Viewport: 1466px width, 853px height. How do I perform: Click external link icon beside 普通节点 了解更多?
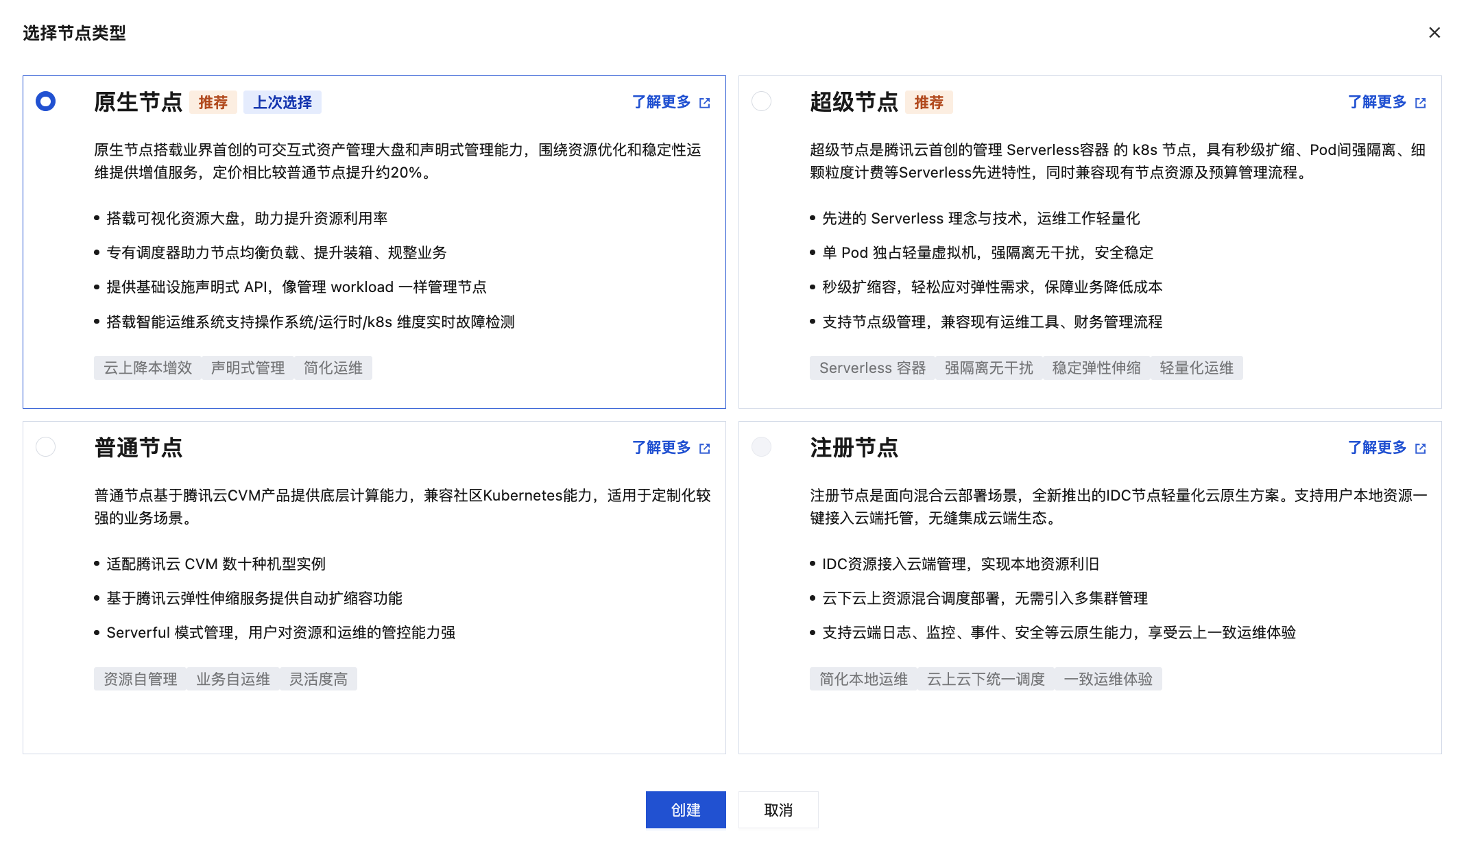[x=704, y=448]
